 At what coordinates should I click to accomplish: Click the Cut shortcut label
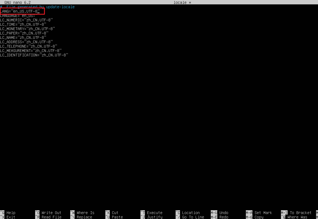point(115,213)
